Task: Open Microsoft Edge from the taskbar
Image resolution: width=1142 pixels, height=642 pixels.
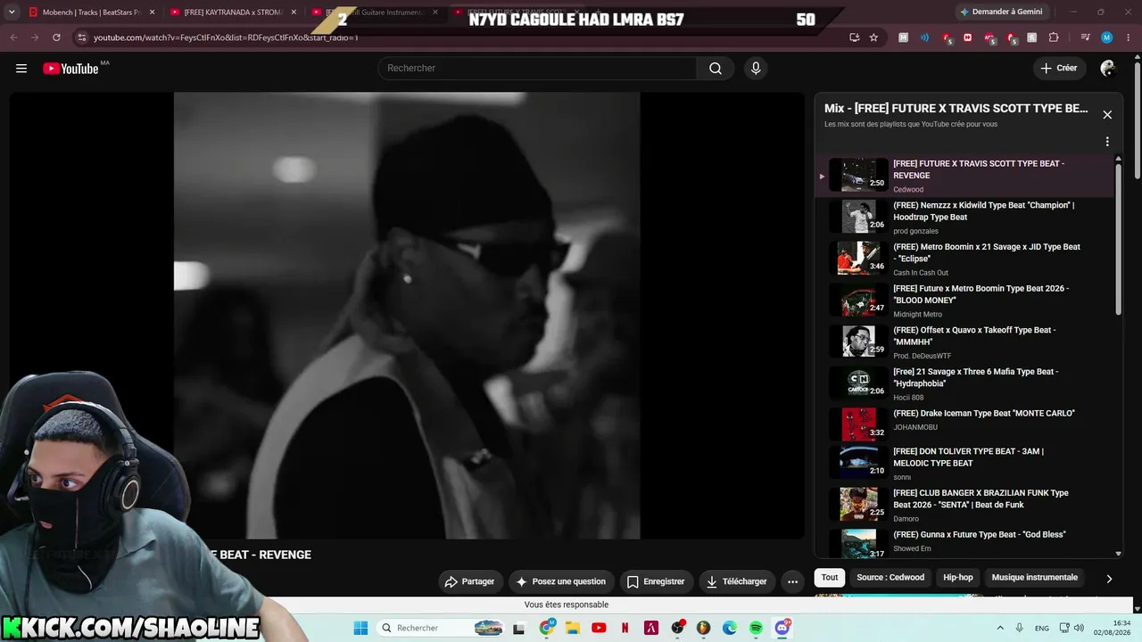Action: click(730, 628)
